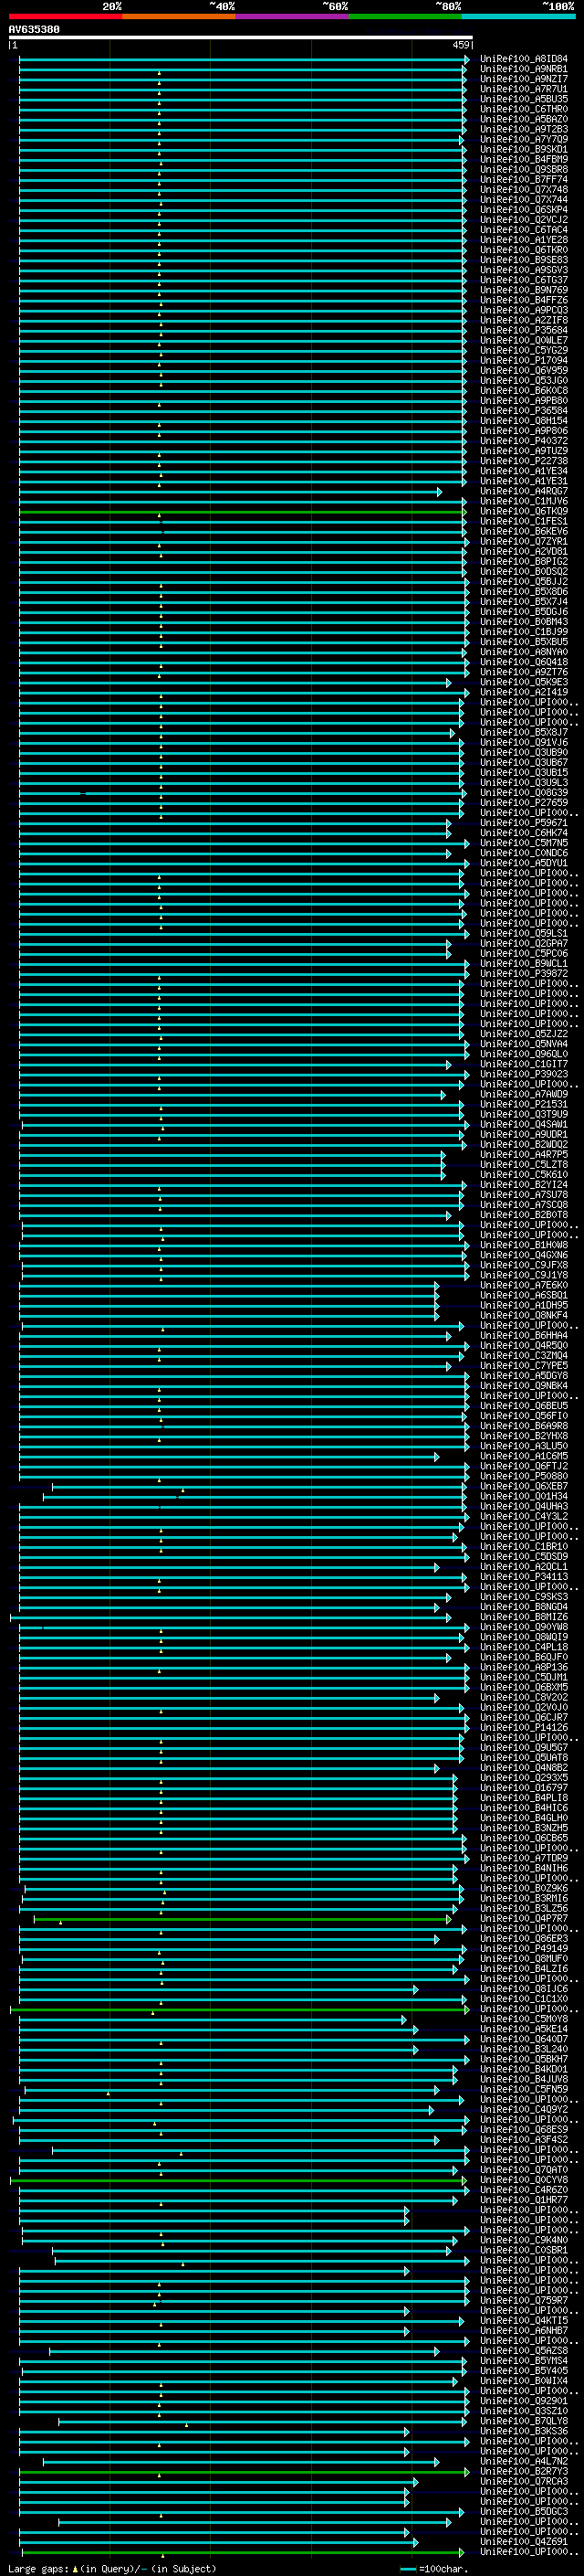Open hit UniRef100_B9SE83
This screenshot has height=2576, width=584.
524,260
